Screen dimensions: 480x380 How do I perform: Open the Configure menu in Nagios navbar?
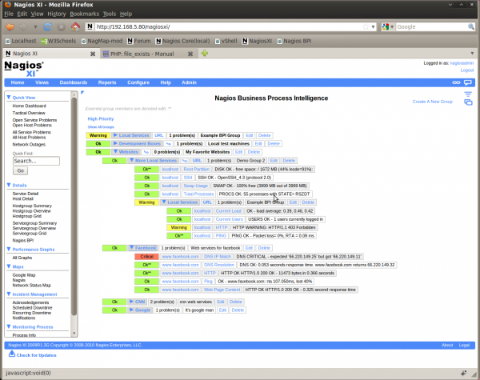[138, 82]
